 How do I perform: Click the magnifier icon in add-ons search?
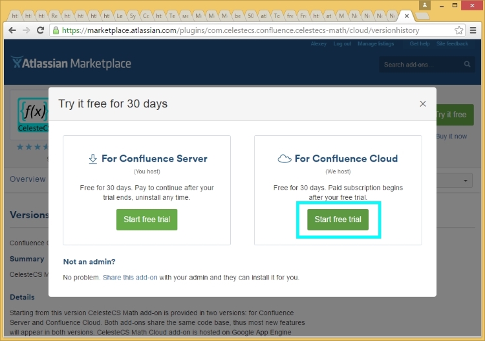pos(467,64)
